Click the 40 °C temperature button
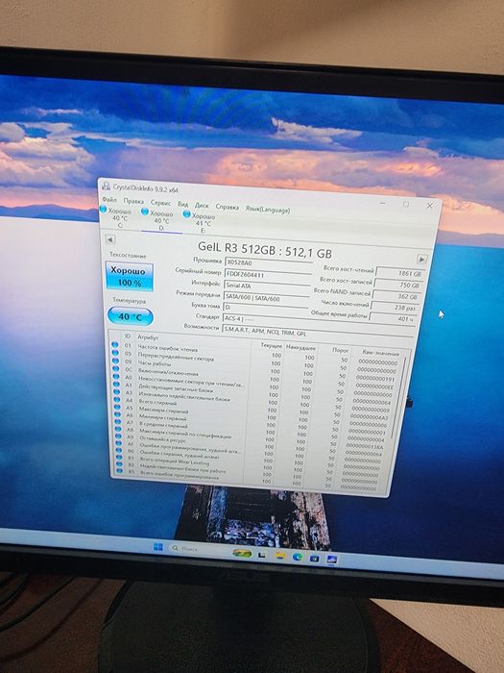Viewport: 504px width, 673px height. [131, 316]
